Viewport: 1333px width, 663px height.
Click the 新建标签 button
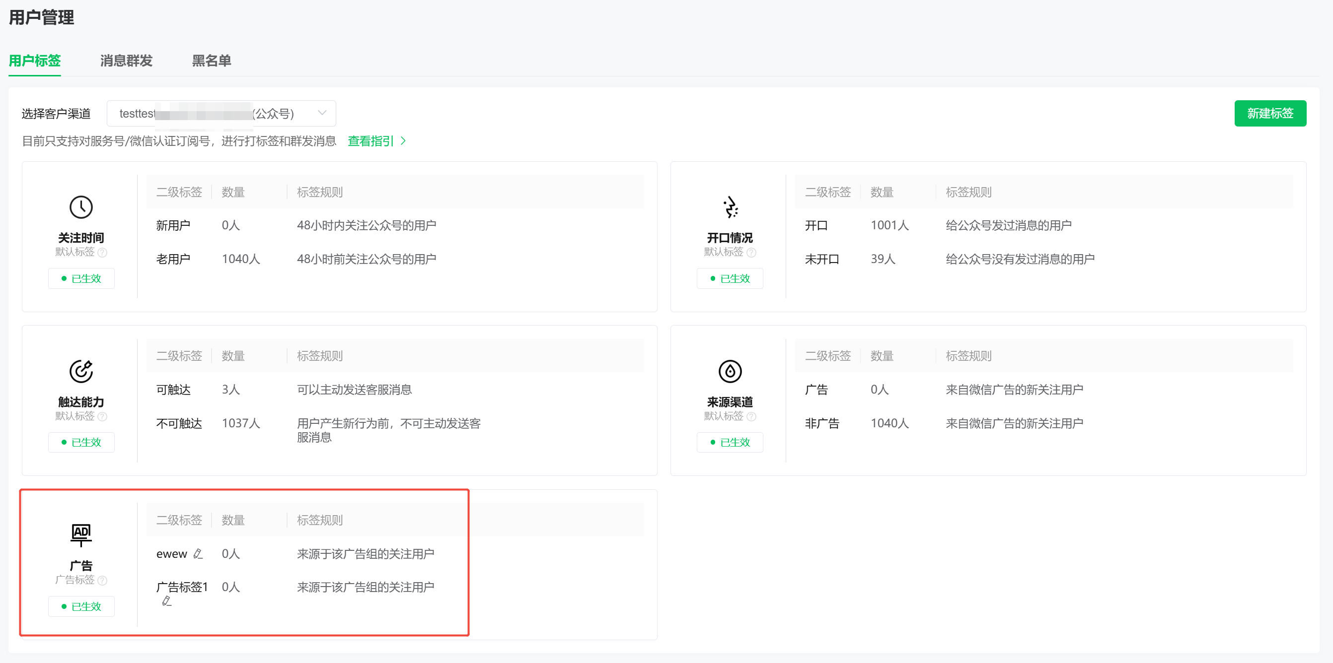click(x=1269, y=113)
